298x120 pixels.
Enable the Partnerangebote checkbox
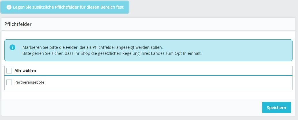click(9, 82)
